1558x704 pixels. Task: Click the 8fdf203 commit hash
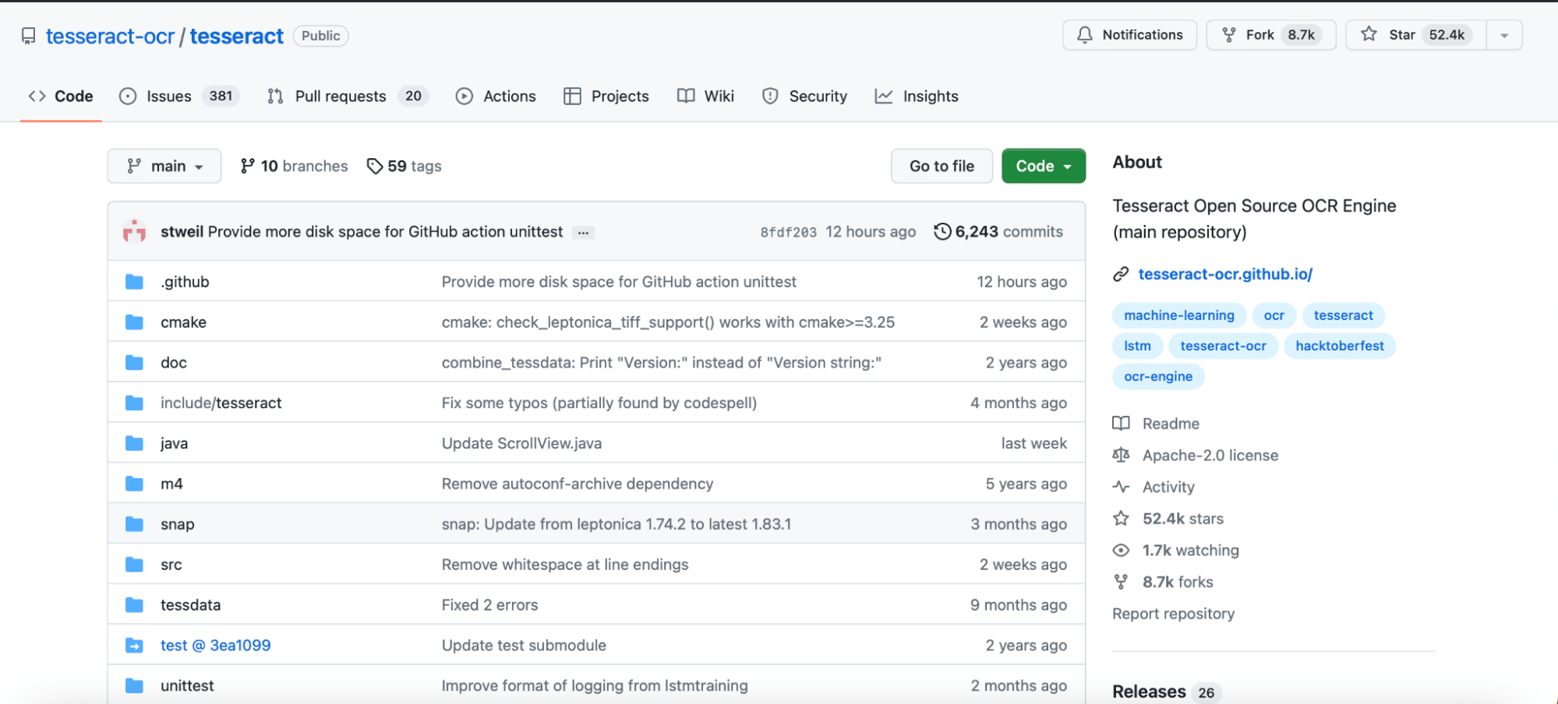[x=788, y=231]
